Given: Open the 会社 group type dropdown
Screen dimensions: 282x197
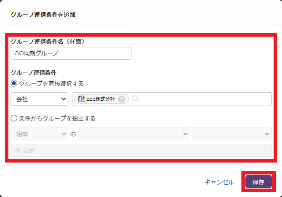Looking at the screenshot, I should (x=39, y=99).
